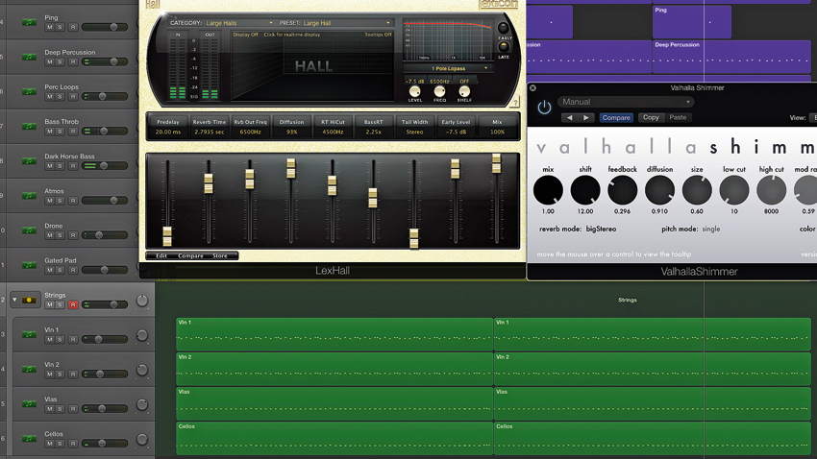Click the LexHall Predelay fader handle
817x459 pixels.
point(167,236)
